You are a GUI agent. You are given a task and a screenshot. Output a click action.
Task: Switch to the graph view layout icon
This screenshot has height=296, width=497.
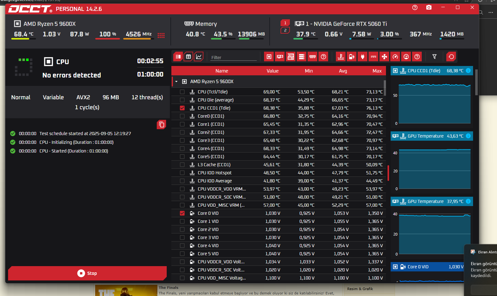[199, 57]
